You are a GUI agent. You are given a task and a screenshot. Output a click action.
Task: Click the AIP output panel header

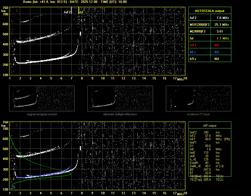[x=210, y=126]
